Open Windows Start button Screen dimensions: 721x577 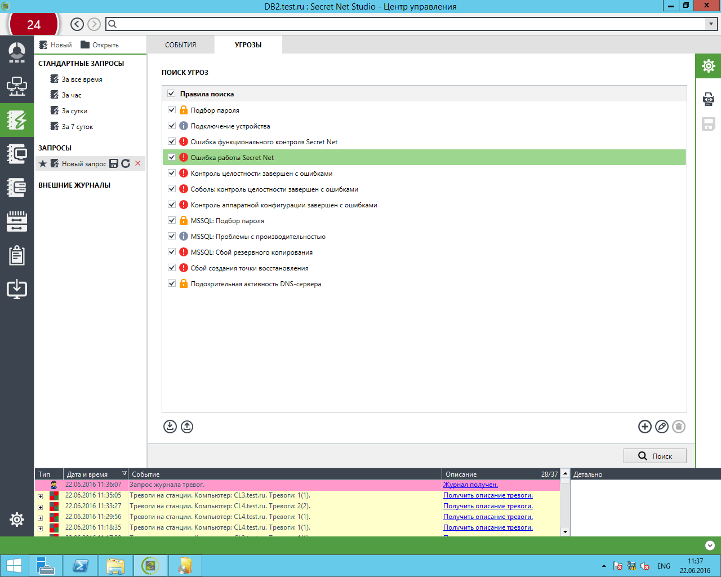pos(14,566)
